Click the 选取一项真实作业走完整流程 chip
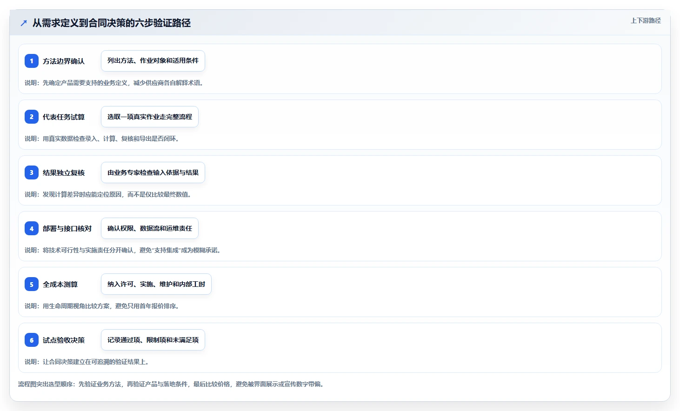Image resolution: width=680 pixels, height=411 pixels. tap(150, 117)
